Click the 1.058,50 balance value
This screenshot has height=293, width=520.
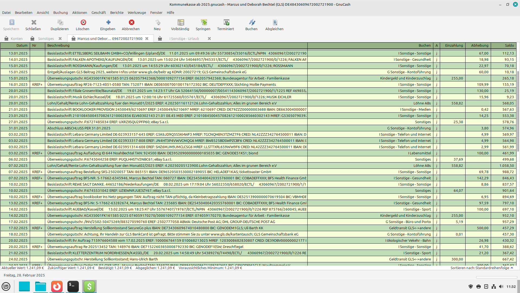(x=507, y=166)
